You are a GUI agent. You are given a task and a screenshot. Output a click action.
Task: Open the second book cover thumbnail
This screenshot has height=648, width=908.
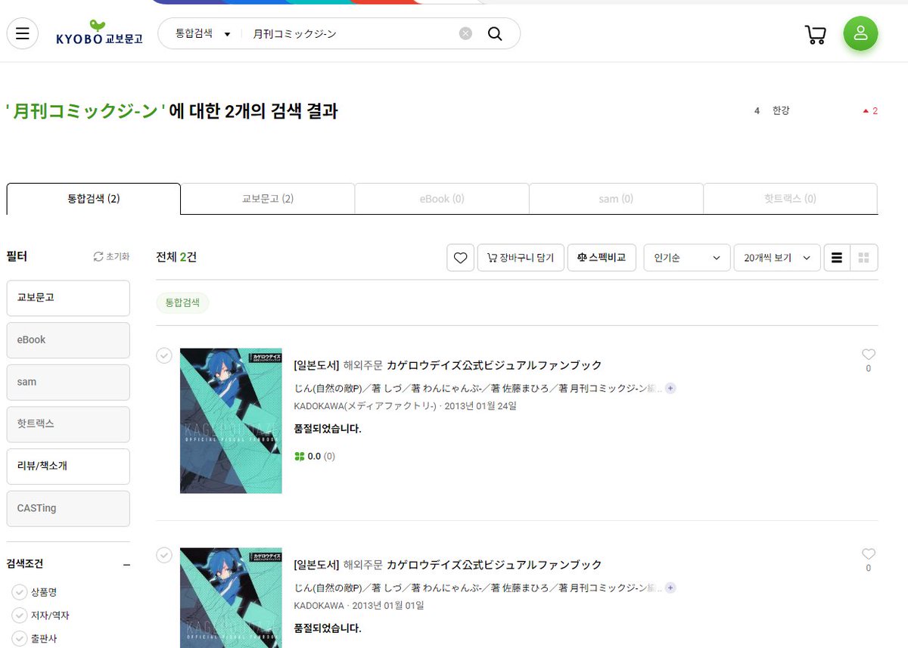[231, 597]
